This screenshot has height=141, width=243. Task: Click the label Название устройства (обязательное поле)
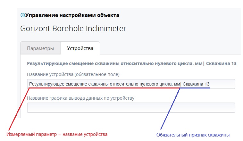[73, 74]
